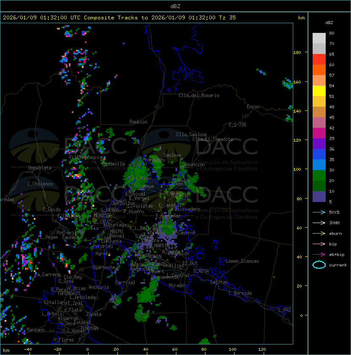Click the pink bip arrow in legend

tap(319, 244)
